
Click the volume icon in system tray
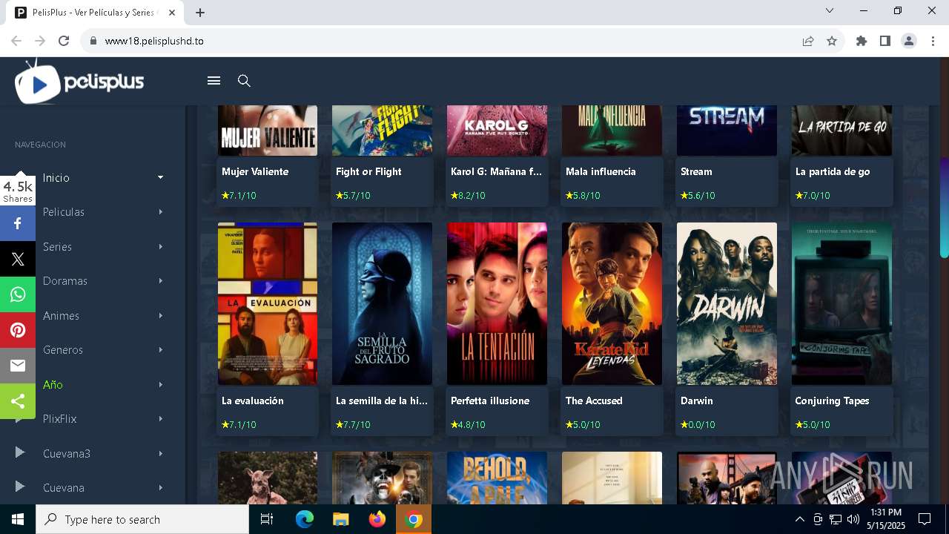pyautogui.click(x=853, y=519)
